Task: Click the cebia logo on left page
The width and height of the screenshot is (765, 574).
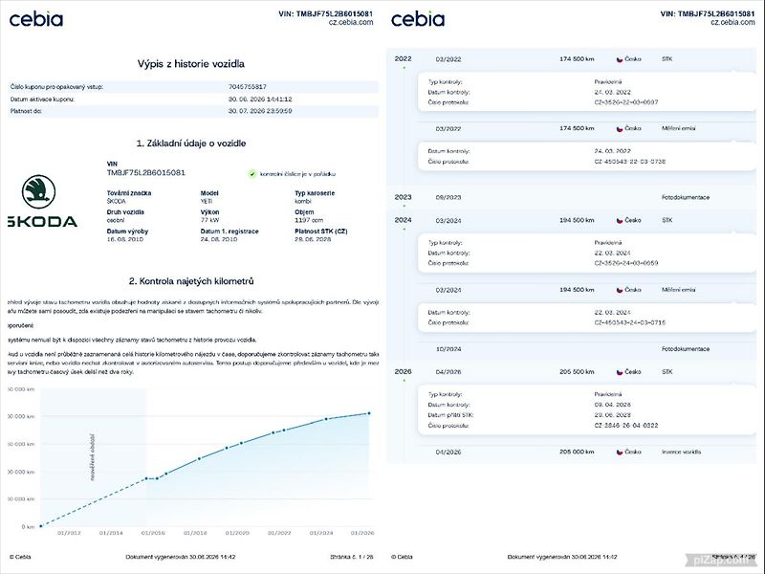Action: (36, 19)
